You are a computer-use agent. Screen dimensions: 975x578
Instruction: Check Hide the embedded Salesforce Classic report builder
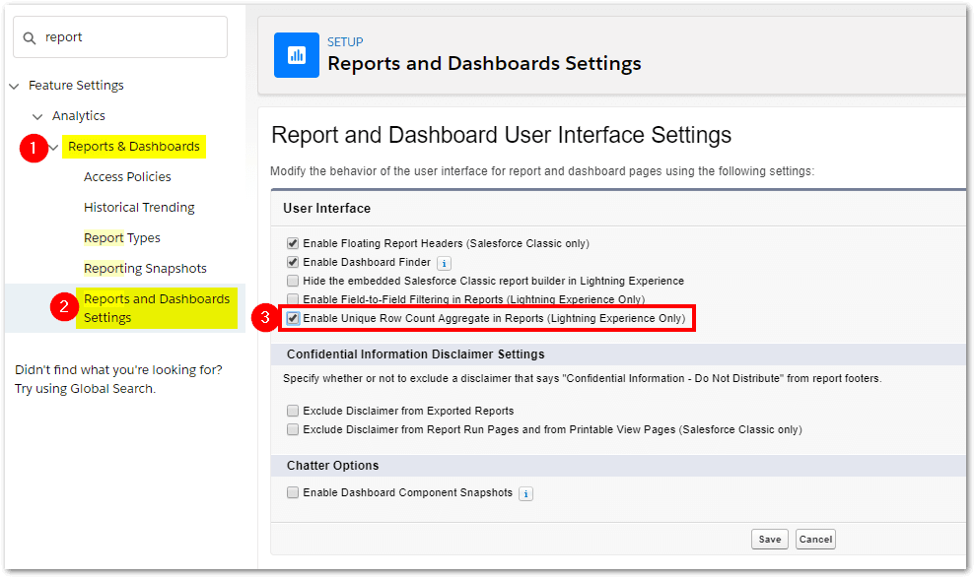pos(293,281)
